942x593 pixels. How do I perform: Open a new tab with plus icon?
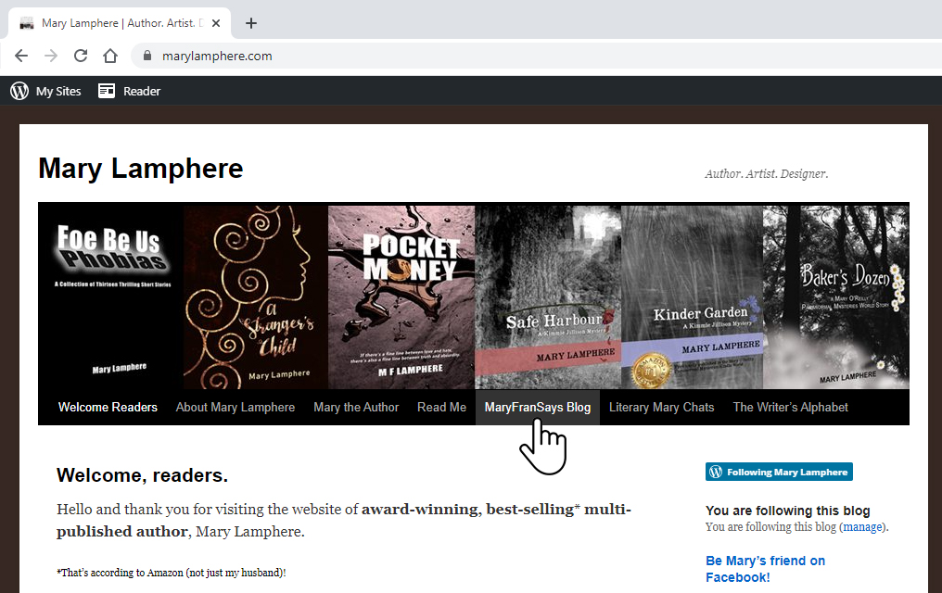(x=251, y=23)
